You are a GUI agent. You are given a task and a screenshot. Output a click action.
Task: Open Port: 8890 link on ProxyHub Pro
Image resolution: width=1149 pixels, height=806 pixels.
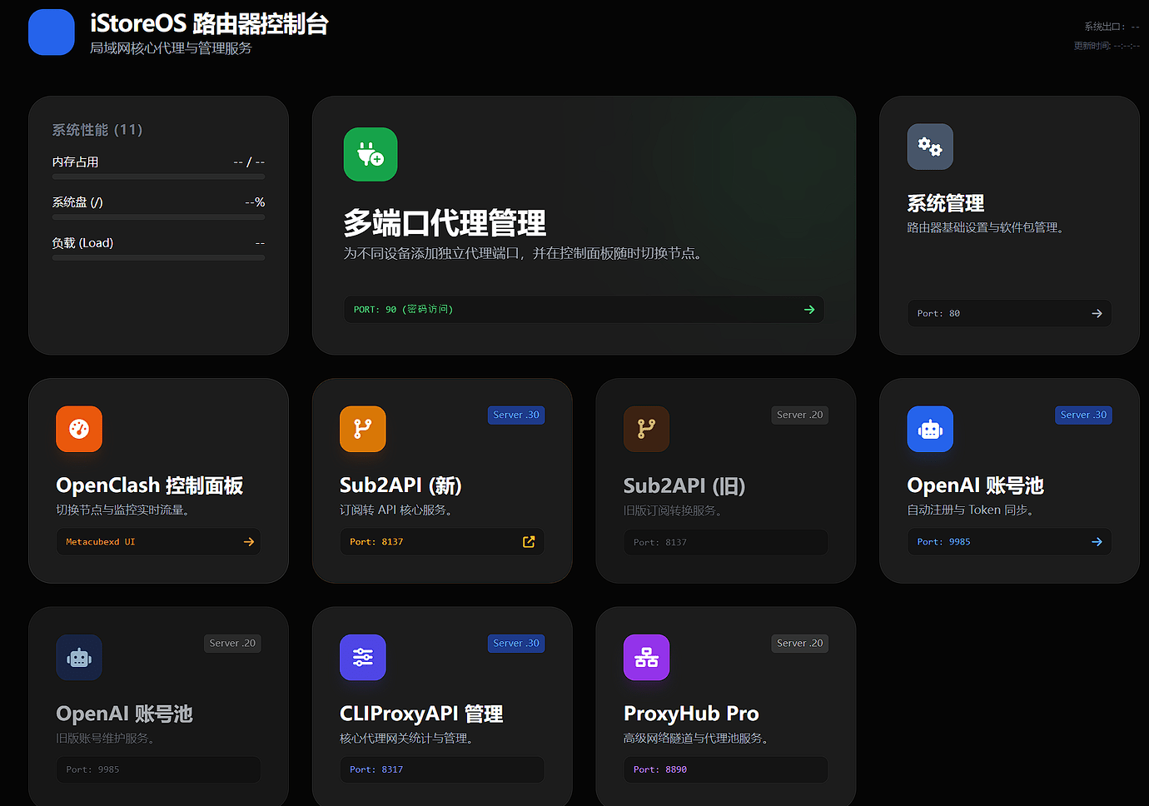(x=726, y=769)
